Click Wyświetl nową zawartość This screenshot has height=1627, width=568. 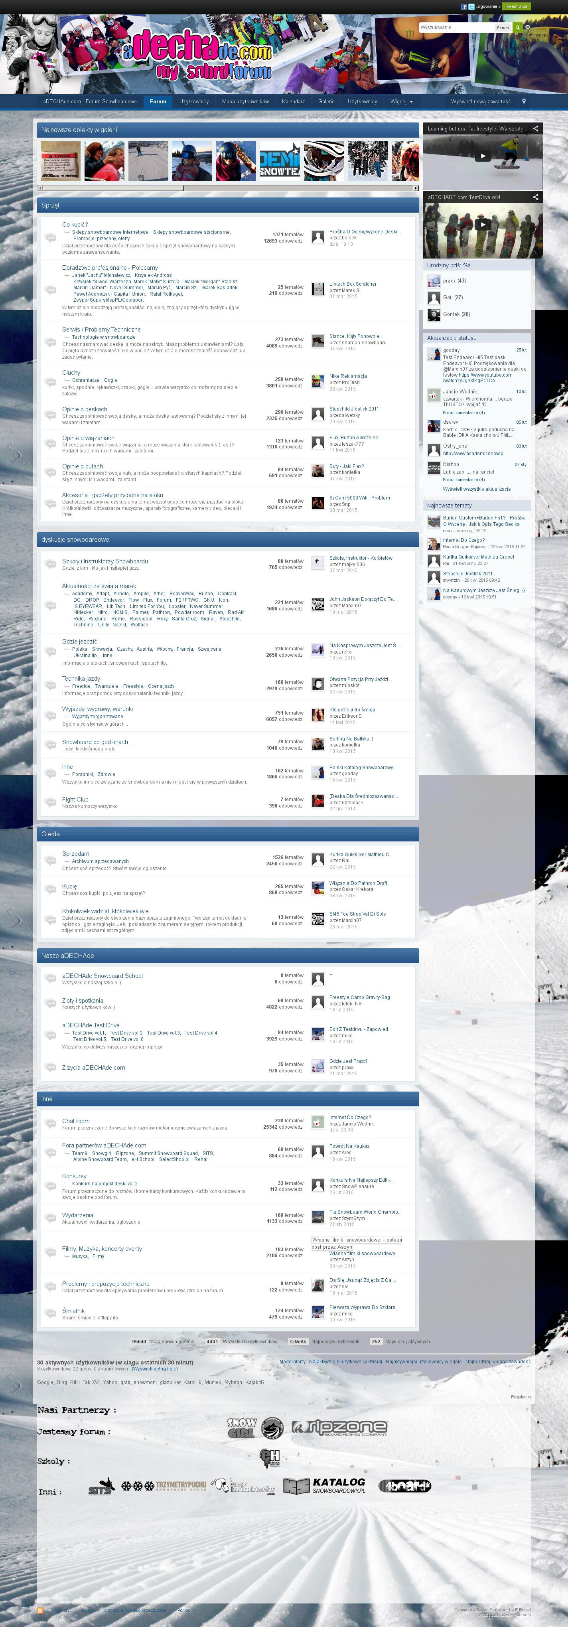(481, 102)
